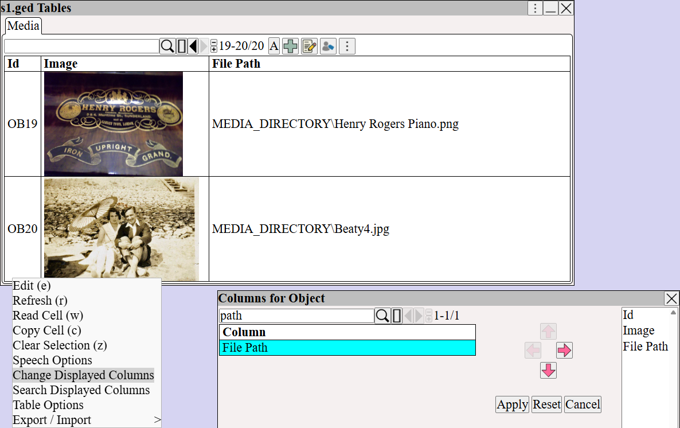Open the s1.ged Tables window options menu

click(535, 8)
